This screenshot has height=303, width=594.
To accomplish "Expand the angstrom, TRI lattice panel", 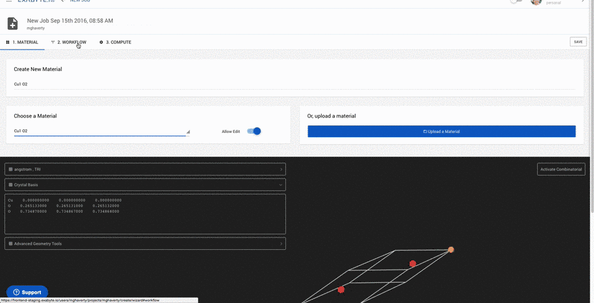I will 145,169.
